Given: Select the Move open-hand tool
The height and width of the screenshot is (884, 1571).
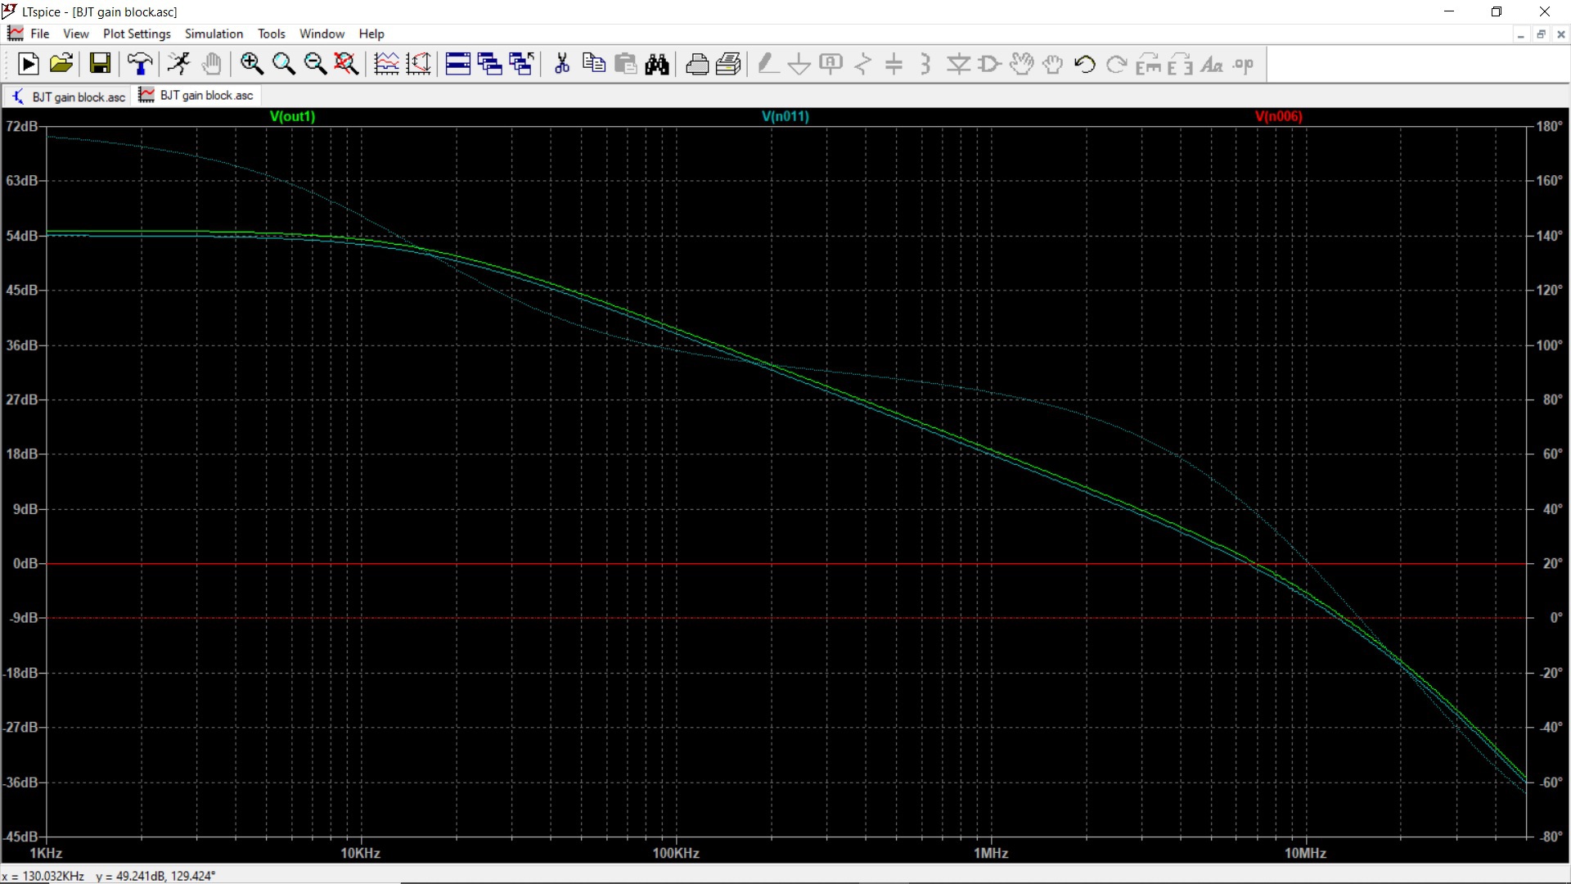Looking at the screenshot, I should [x=1022, y=64].
